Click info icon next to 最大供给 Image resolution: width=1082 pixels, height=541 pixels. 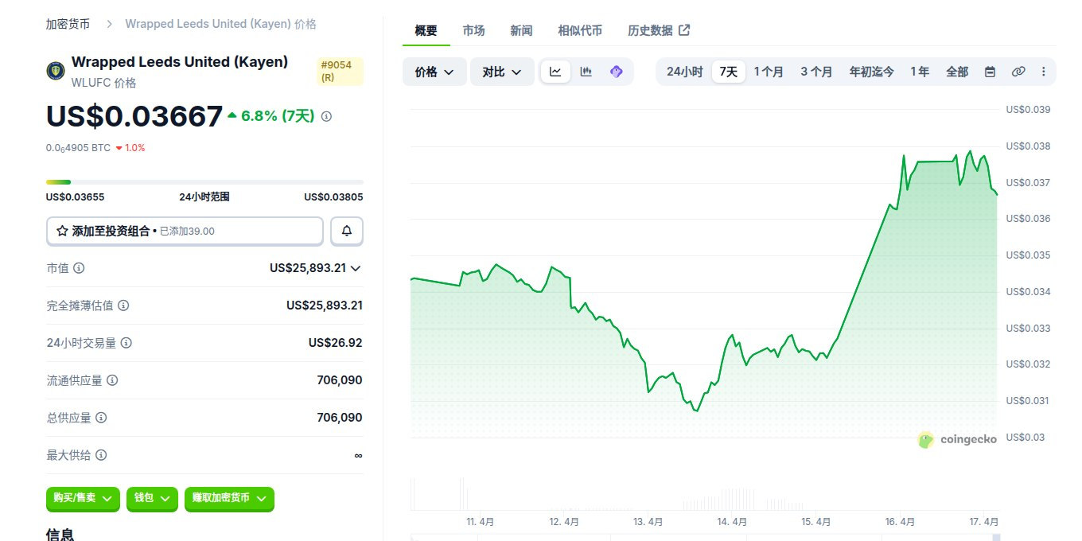(x=101, y=455)
